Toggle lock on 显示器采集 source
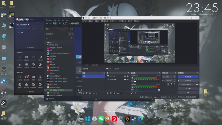222x125 pixels. [128, 79]
